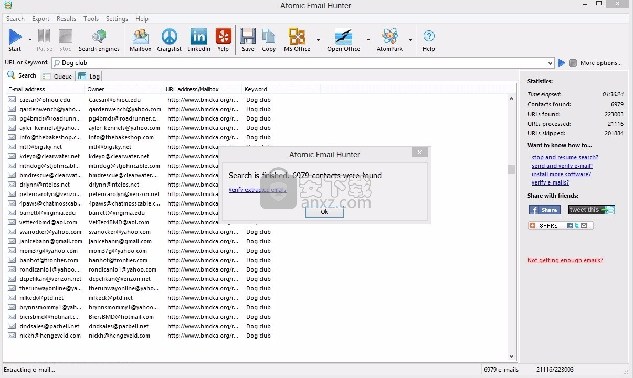Open the Help menu

click(x=142, y=19)
